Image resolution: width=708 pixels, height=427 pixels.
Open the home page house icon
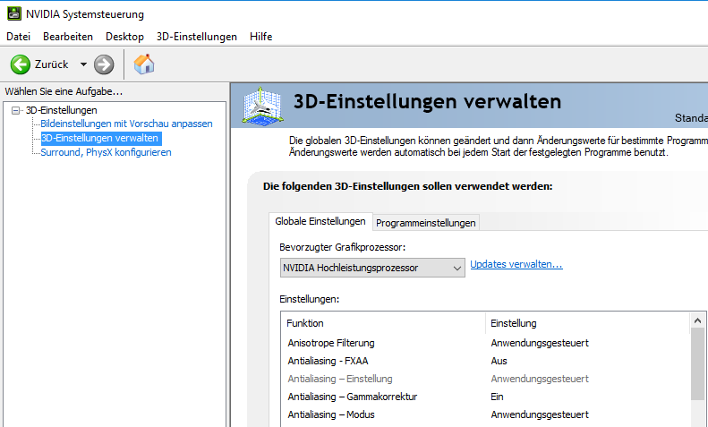tap(144, 64)
